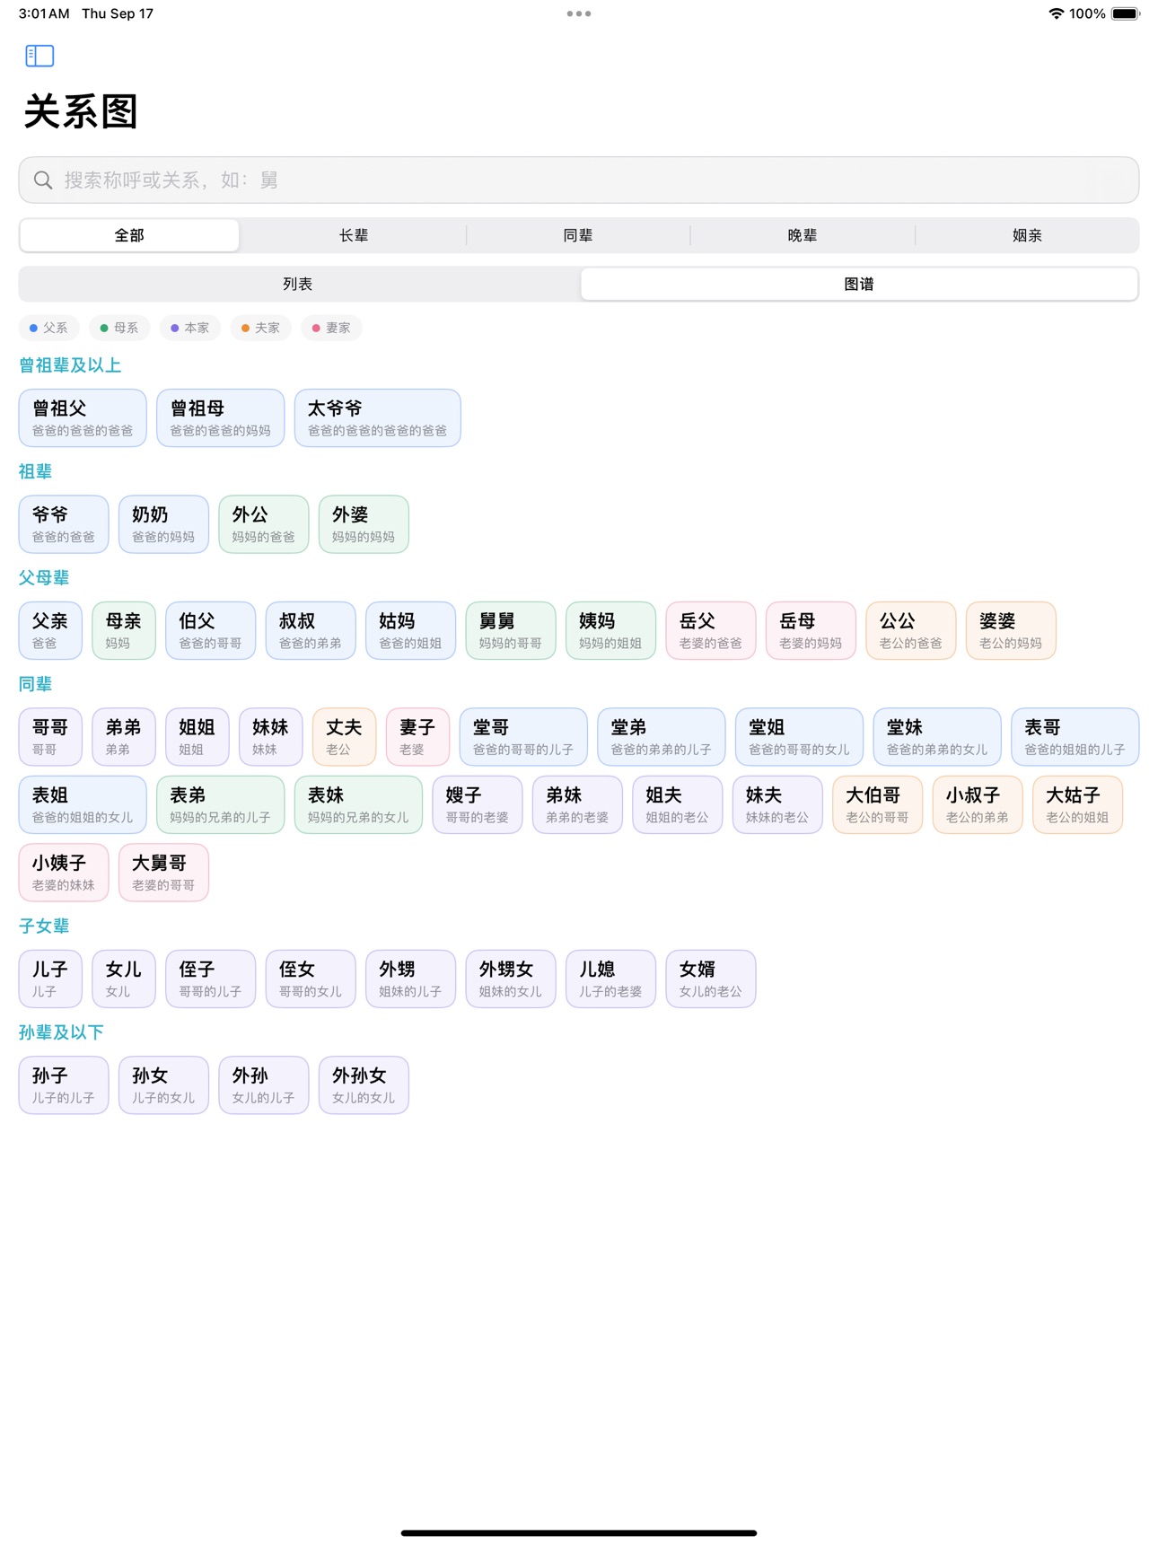The image size is (1158, 1545).
Task: Tap the Wi-Fi status icon
Action: point(1057,13)
